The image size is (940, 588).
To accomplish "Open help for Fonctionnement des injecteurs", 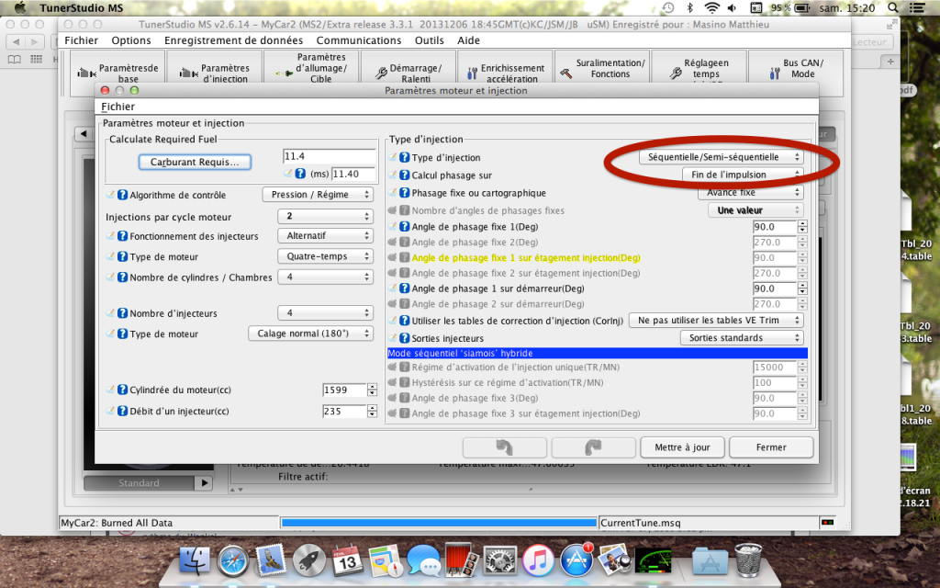I will [122, 236].
